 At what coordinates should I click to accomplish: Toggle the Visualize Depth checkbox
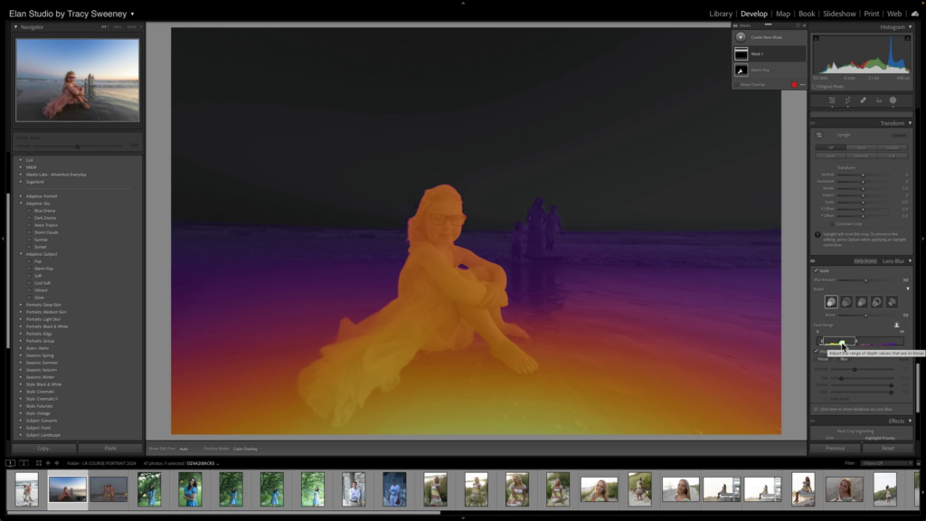coord(817,352)
